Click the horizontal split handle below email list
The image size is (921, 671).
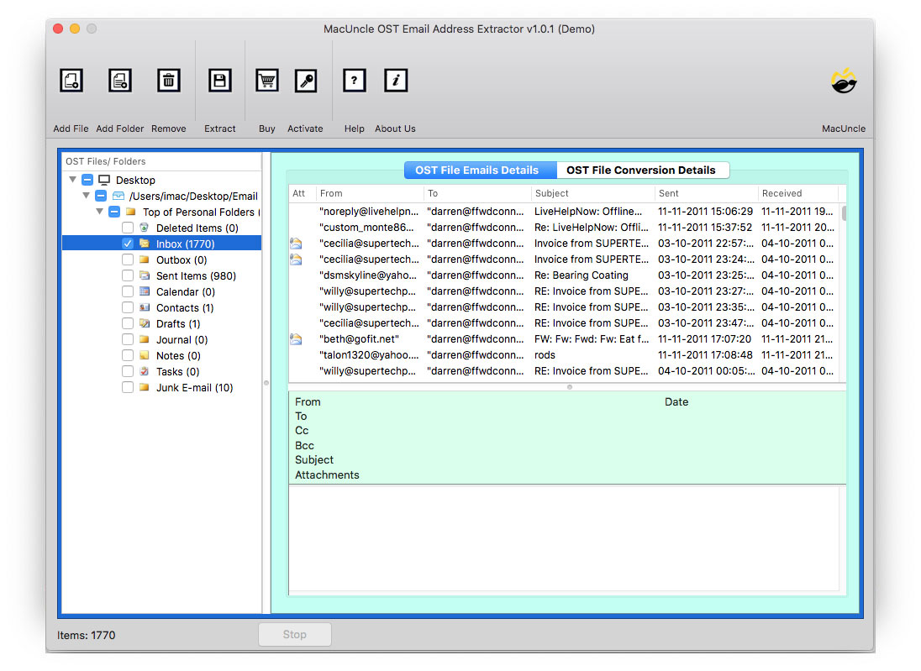point(569,387)
